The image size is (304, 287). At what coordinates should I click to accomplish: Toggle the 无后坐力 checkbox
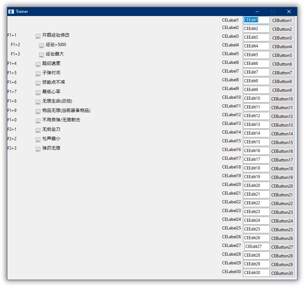tap(38, 130)
